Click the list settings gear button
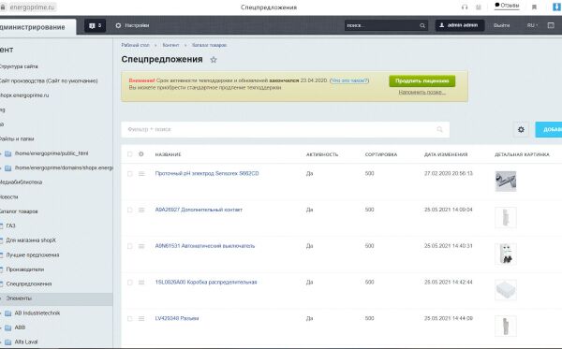562x349 pixels. (x=521, y=129)
